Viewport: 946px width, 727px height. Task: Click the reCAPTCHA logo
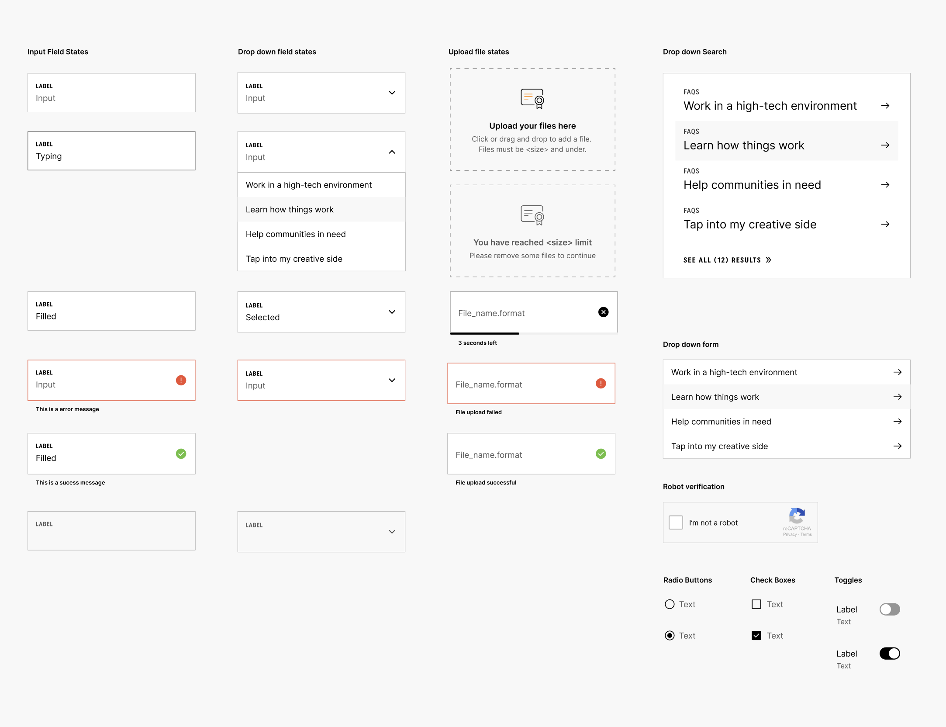click(797, 516)
